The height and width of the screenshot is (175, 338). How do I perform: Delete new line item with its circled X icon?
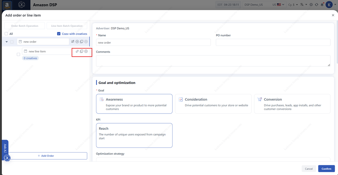[x=86, y=51]
